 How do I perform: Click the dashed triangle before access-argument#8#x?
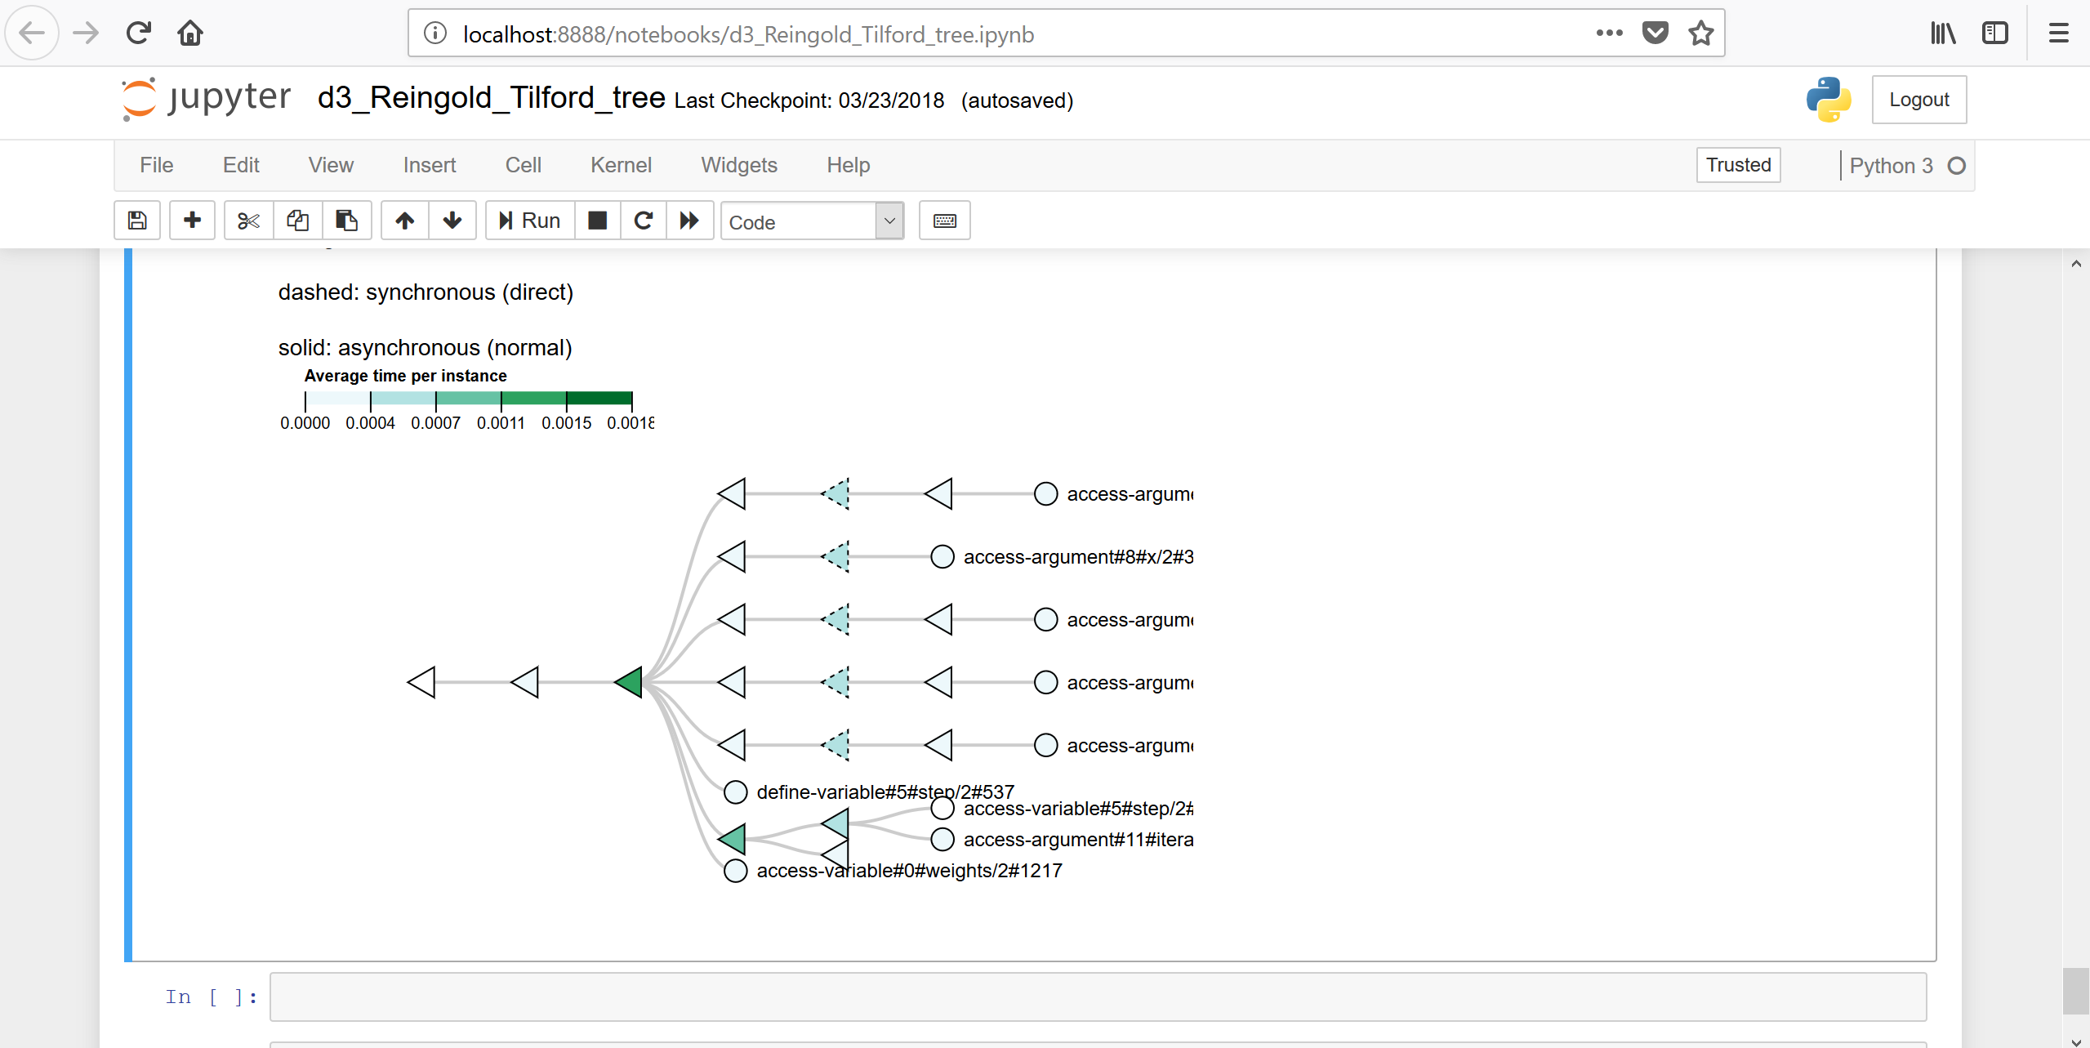tap(836, 557)
